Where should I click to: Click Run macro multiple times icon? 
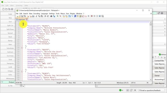100,16
